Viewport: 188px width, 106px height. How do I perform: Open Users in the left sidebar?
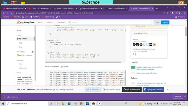tap(21, 47)
